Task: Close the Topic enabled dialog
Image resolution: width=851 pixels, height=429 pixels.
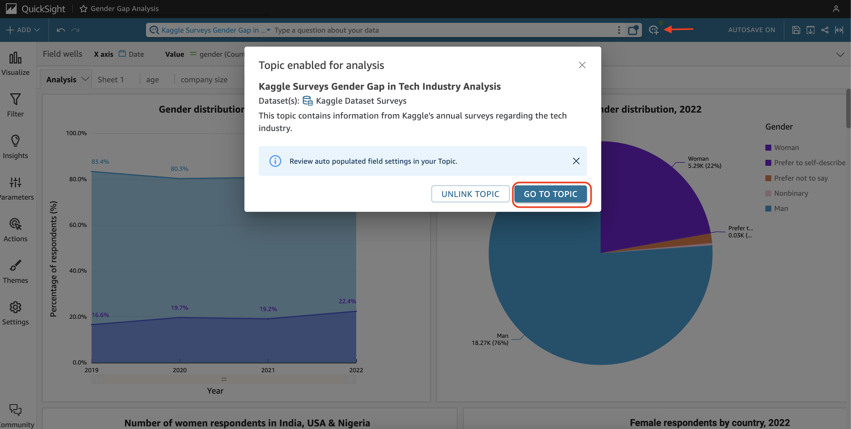Action: [582, 65]
